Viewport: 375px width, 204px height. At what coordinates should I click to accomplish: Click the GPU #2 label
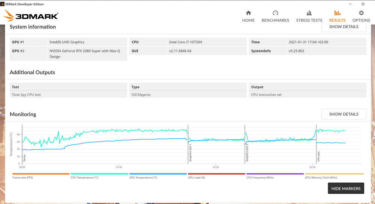[28, 53]
